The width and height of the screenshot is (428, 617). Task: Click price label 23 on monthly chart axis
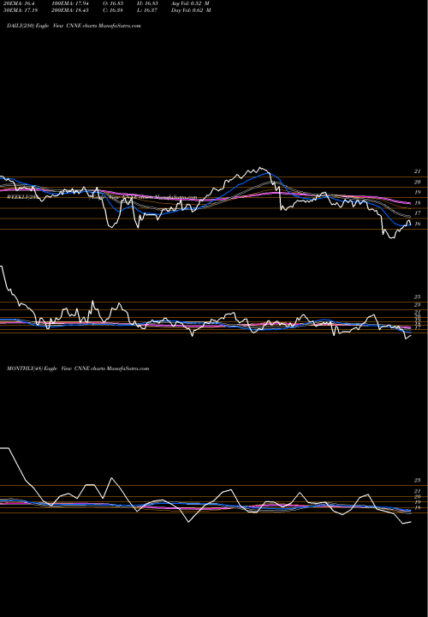pos(417,481)
